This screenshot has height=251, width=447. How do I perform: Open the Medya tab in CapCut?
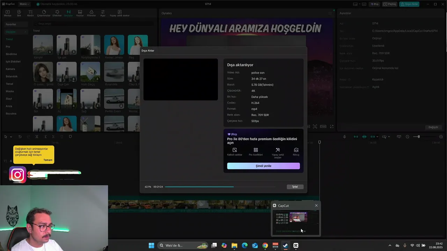[x=7, y=13]
